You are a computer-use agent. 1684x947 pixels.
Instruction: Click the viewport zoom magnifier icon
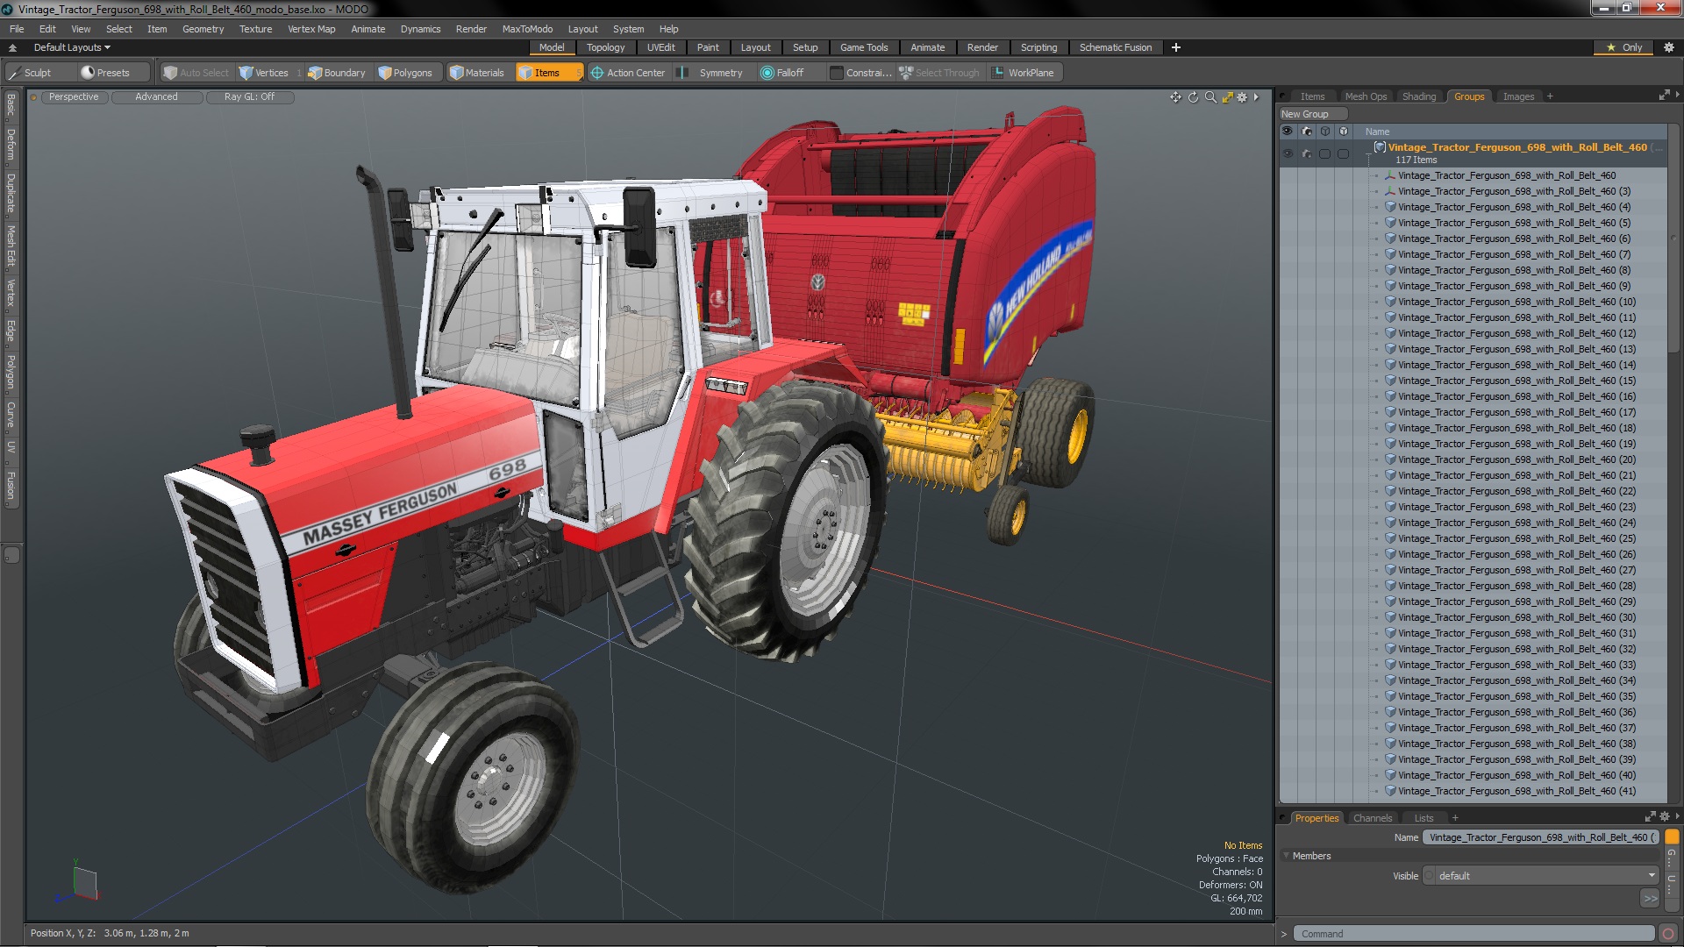click(1210, 97)
